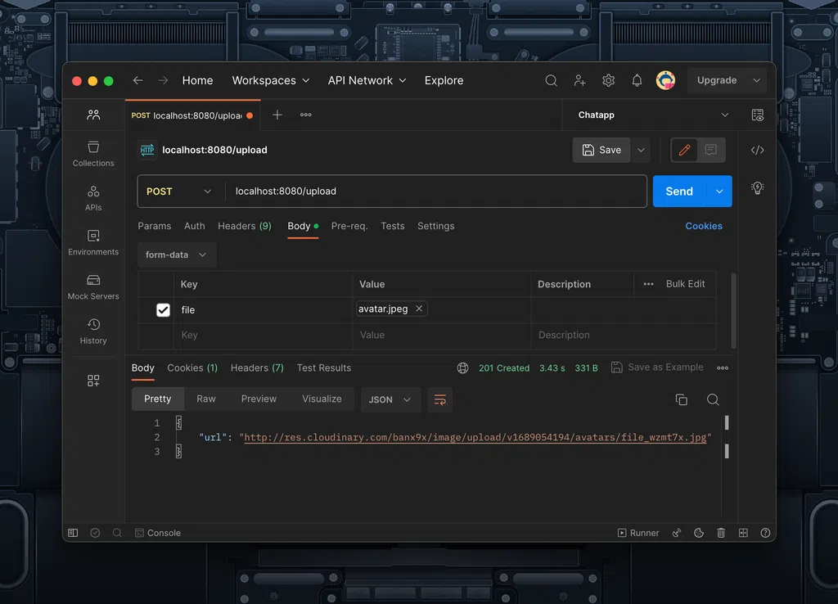Open the help icon in status bar
This screenshot has height=604, width=838.
point(765,533)
